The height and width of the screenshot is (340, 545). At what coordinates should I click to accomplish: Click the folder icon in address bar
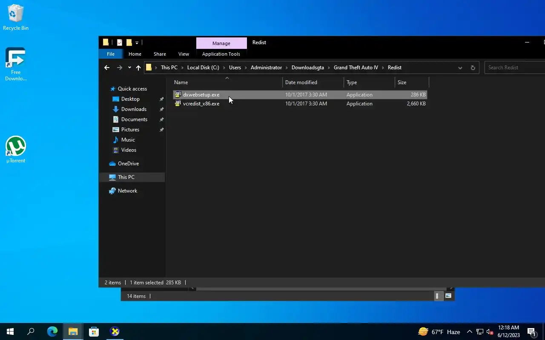149,68
